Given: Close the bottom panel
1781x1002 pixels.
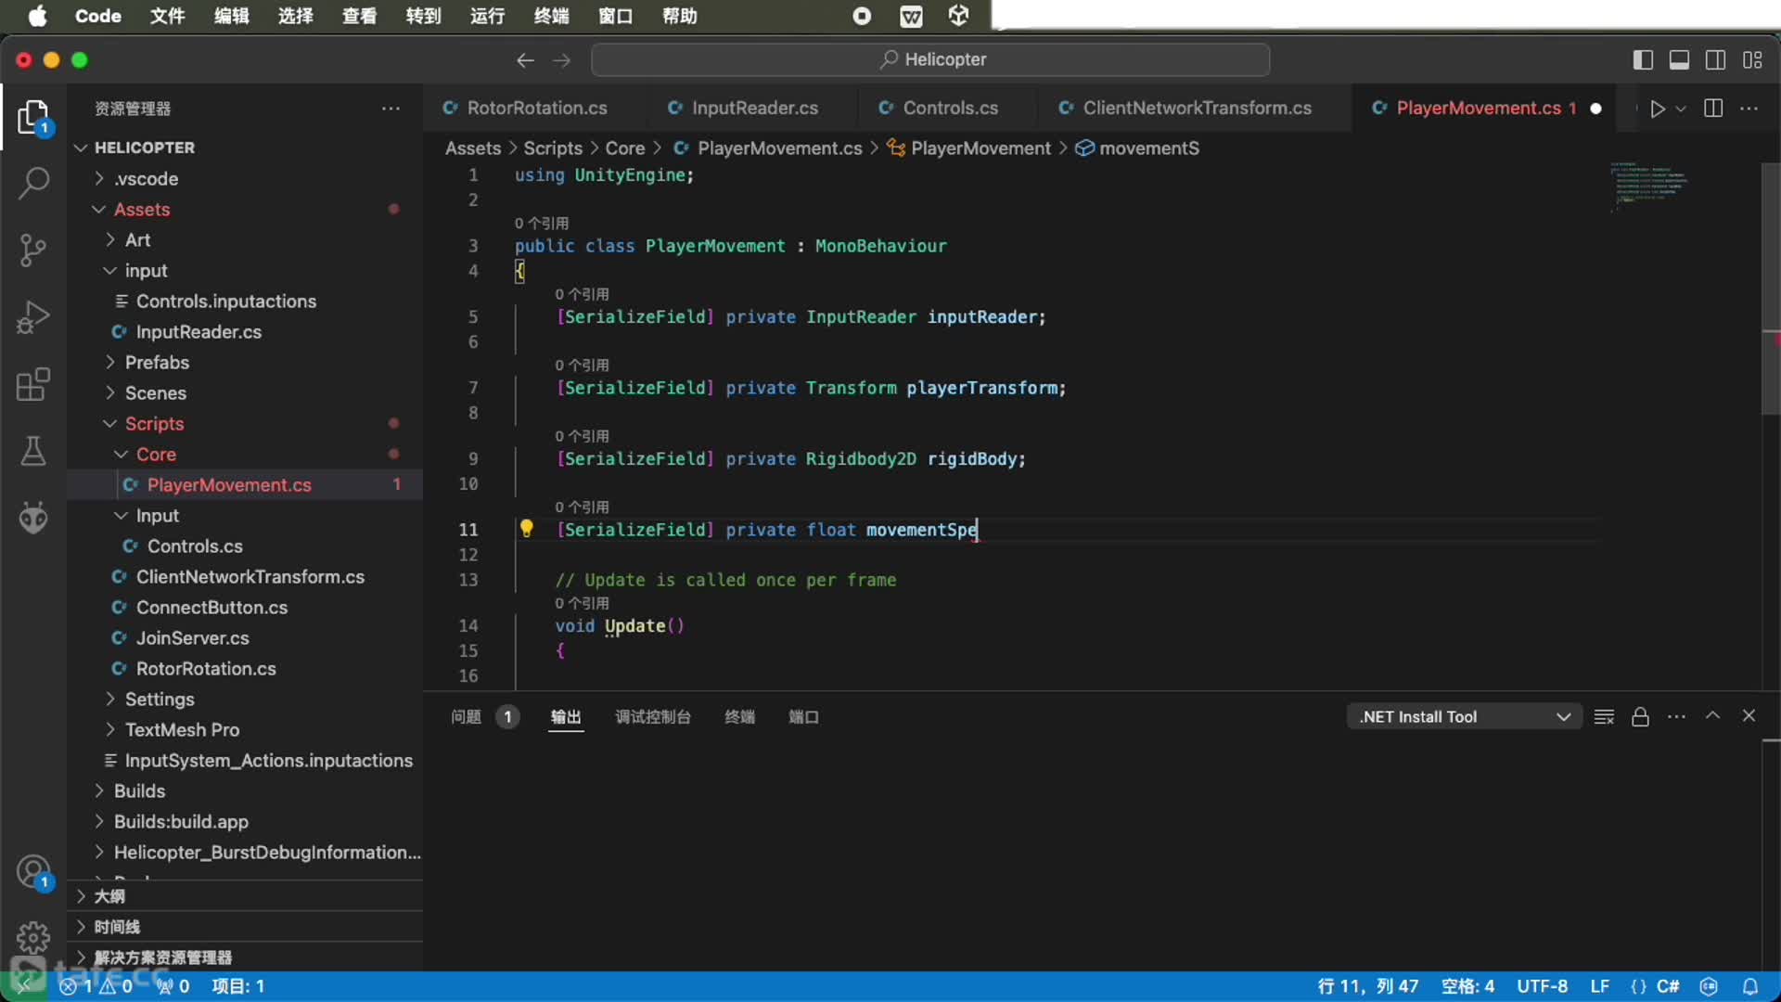Looking at the screenshot, I should [1749, 715].
